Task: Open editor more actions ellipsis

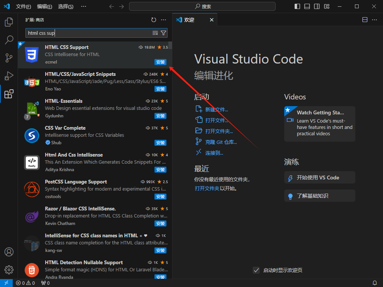Action: click(374, 20)
